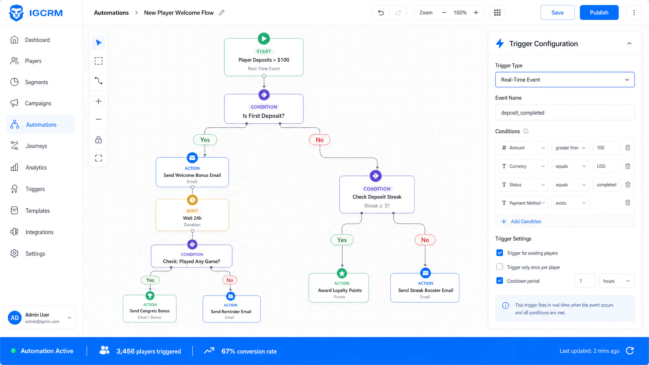
Task: Open the Amount field dropdown
Action: point(523,148)
